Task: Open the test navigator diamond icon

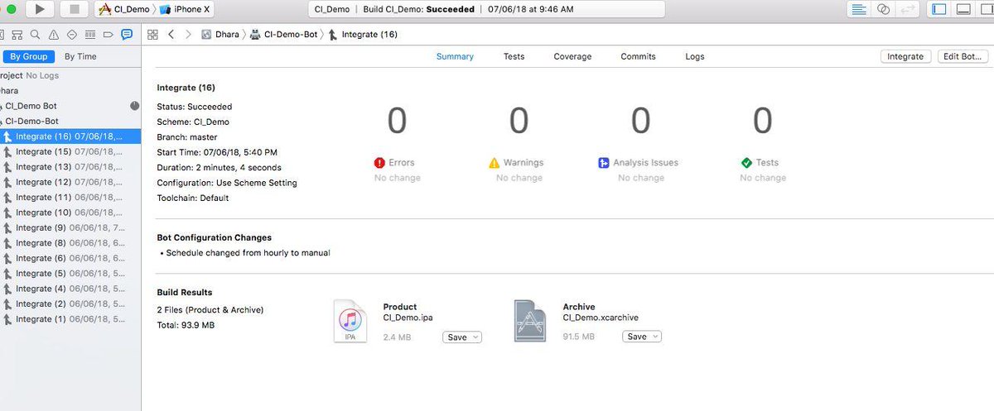Action: pyautogui.click(x=71, y=35)
